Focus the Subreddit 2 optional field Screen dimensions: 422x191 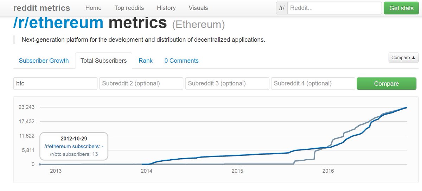pyautogui.click(x=141, y=84)
